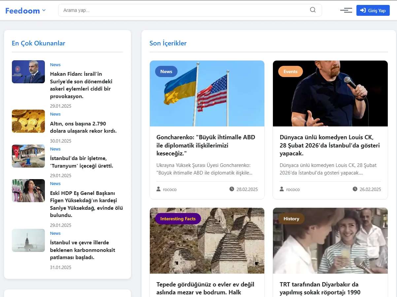Screen dimensions: 397x297
Task: Focus the Arama yap search field
Action: (x=190, y=10)
